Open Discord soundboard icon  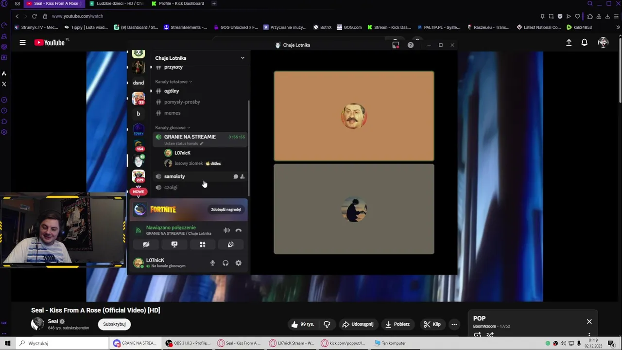[x=231, y=245]
